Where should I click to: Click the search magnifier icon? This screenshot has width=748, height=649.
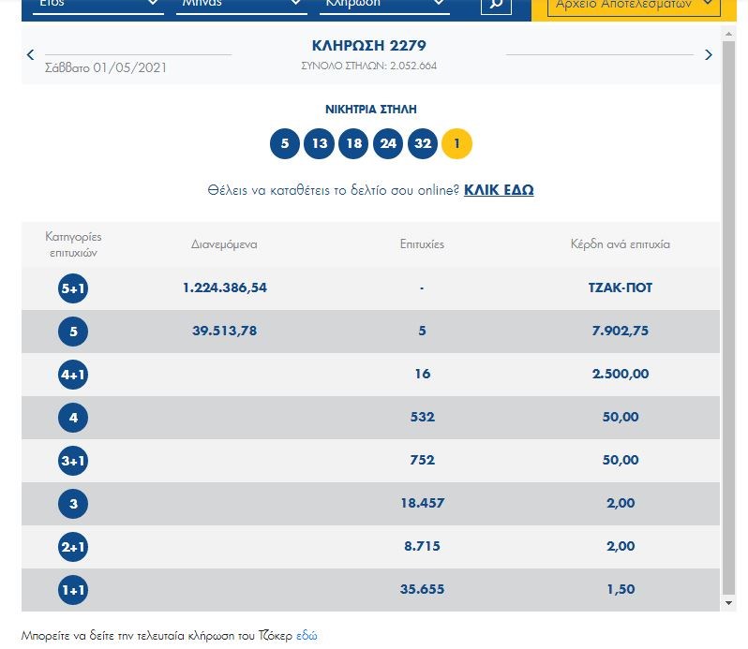pos(496,5)
